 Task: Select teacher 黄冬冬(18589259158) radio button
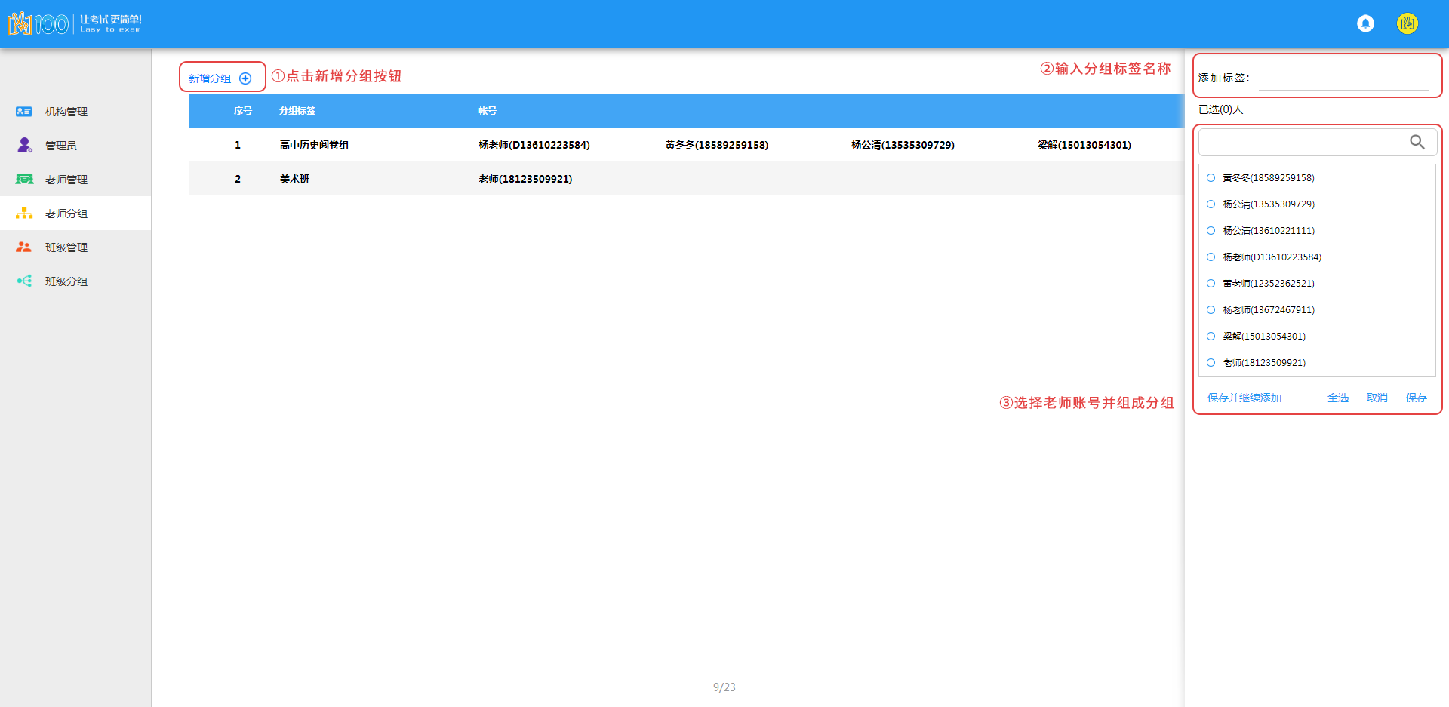[1211, 178]
